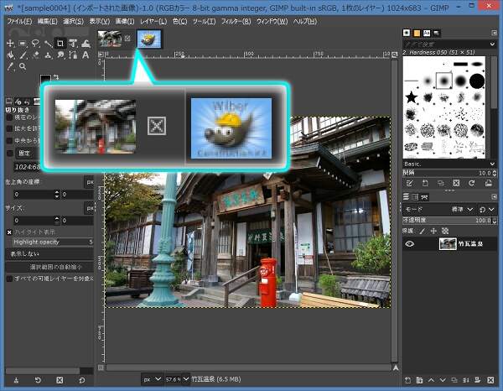
Task: Enable すべての可視レイヤーを対象 checkbox
Action: point(9,279)
